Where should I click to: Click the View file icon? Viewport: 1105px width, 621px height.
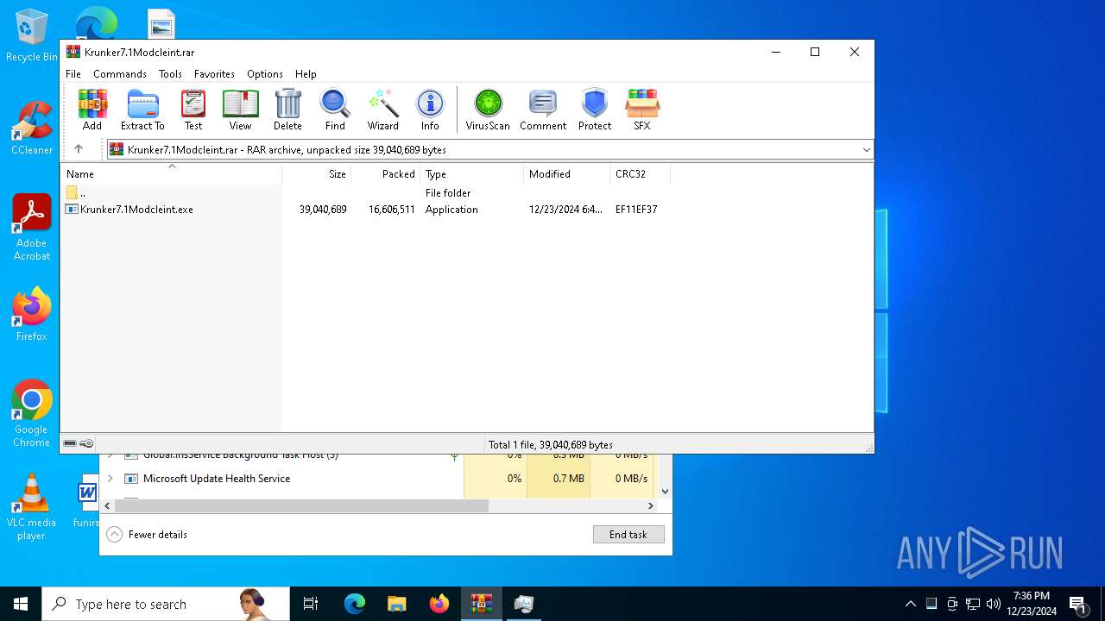click(240, 110)
